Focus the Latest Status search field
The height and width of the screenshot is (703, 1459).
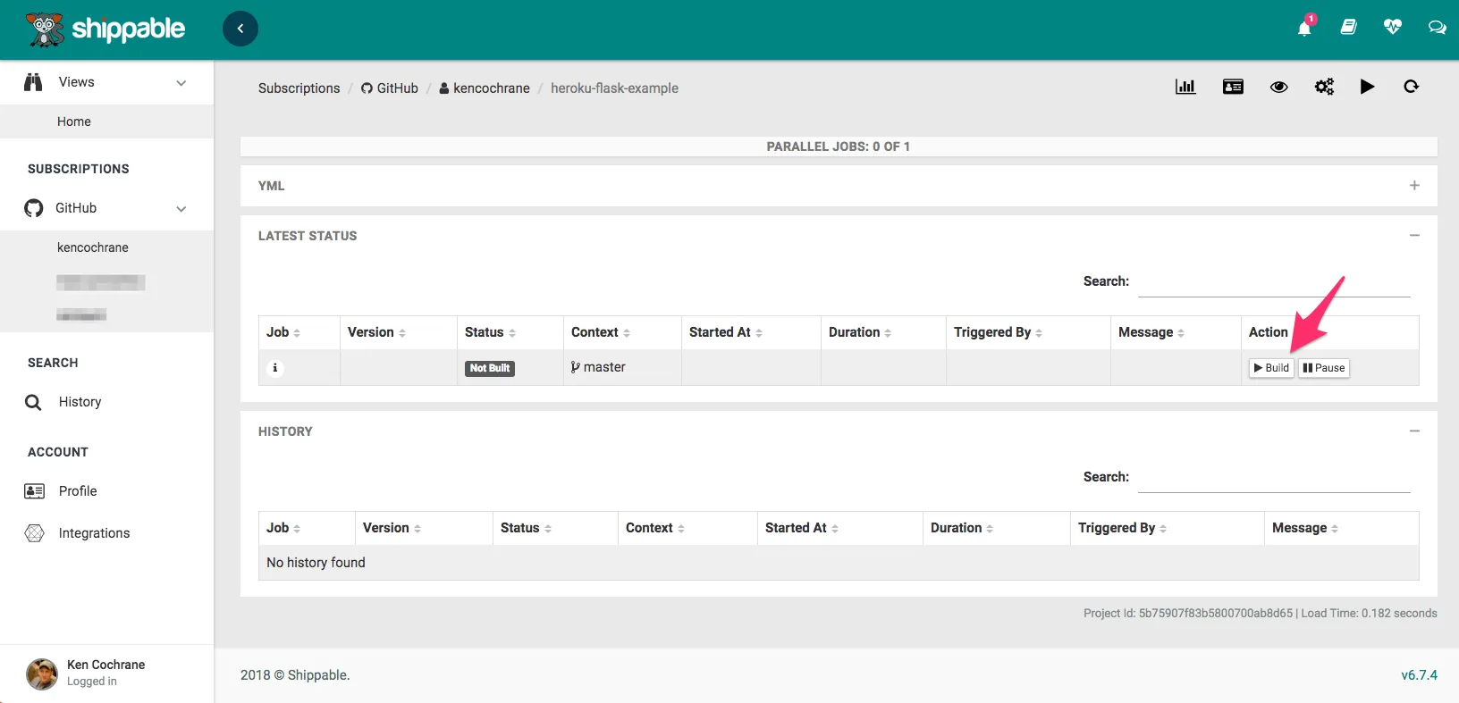pos(1274,282)
